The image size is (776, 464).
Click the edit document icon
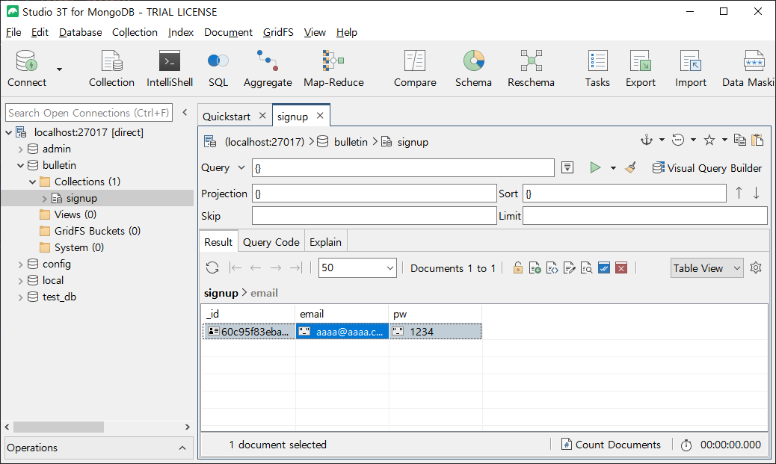pyautogui.click(x=569, y=267)
